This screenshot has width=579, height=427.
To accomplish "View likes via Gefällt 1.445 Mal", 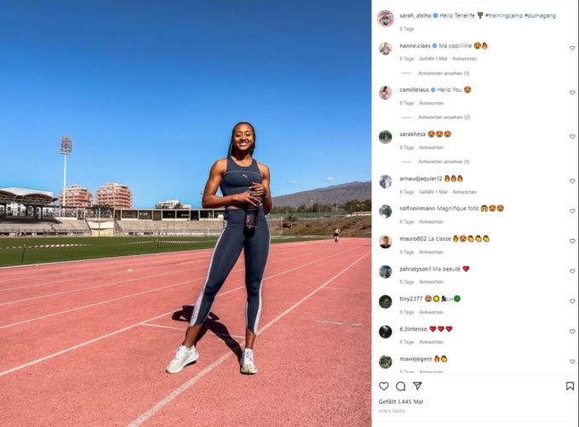I will pyautogui.click(x=401, y=401).
